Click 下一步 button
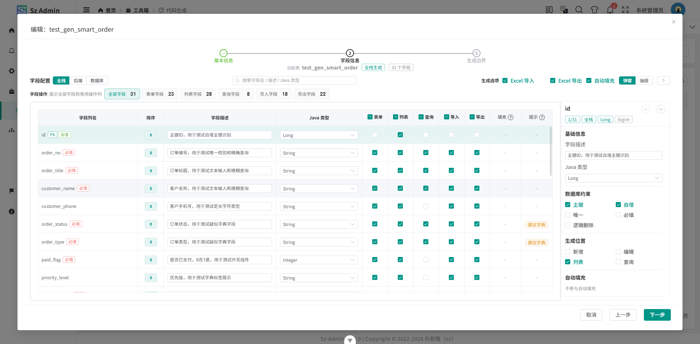 [x=657, y=315]
